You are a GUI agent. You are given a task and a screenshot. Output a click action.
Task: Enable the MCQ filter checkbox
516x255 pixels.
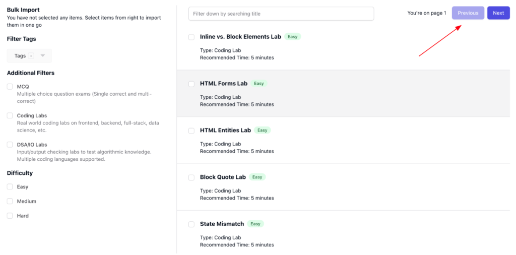[x=10, y=87]
